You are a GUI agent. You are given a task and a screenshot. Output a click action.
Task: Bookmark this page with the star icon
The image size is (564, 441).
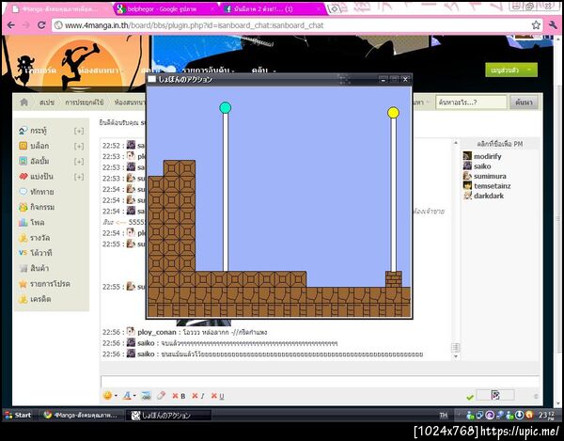pyautogui.click(x=536, y=24)
